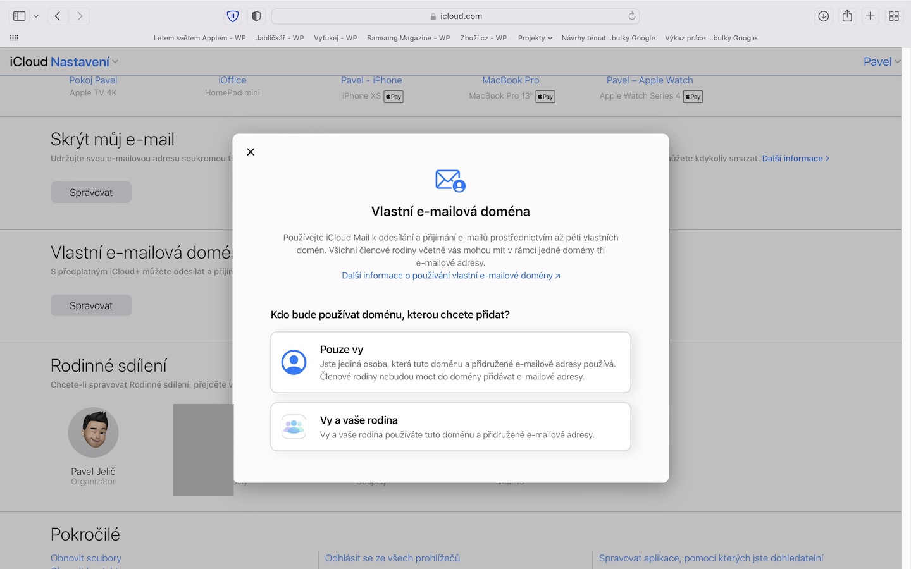The height and width of the screenshot is (569, 911).
Task: Toggle Safari sidebar icon
Action: coord(20,16)
